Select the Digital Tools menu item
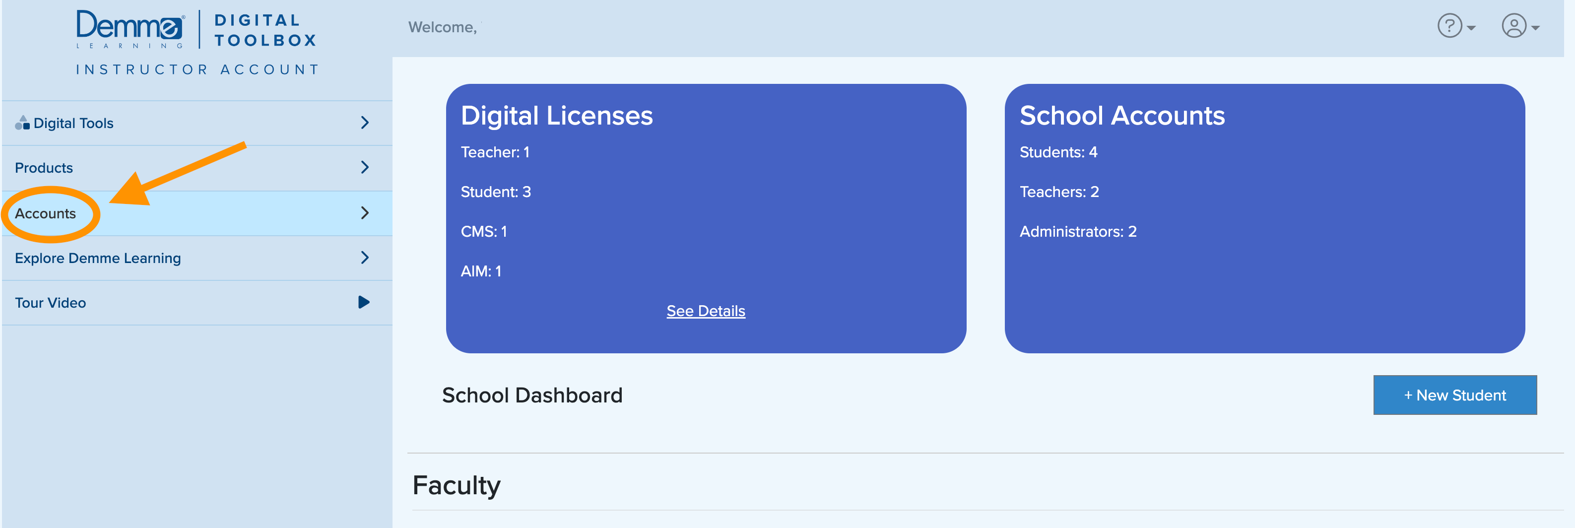 point(73,124)
